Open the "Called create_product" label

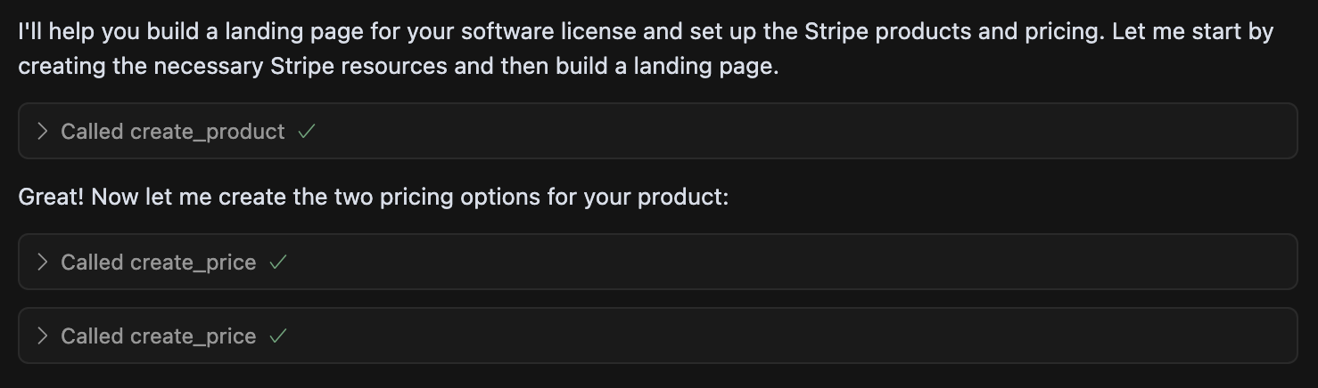(x=172, y=132)
